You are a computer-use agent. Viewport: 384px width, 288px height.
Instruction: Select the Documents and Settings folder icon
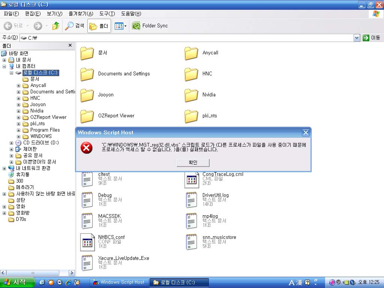tap(87, 74)
